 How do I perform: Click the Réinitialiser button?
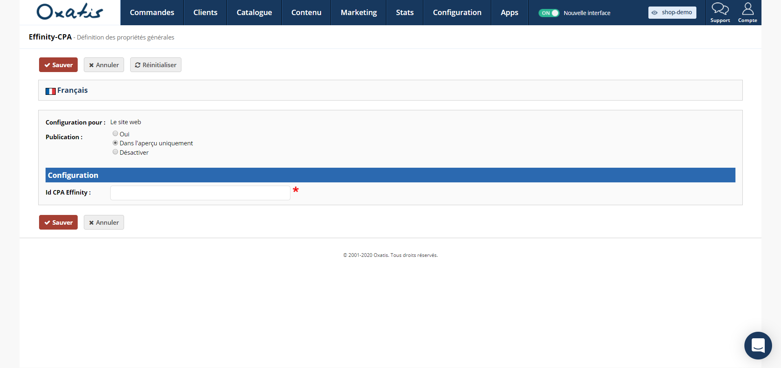156,65
